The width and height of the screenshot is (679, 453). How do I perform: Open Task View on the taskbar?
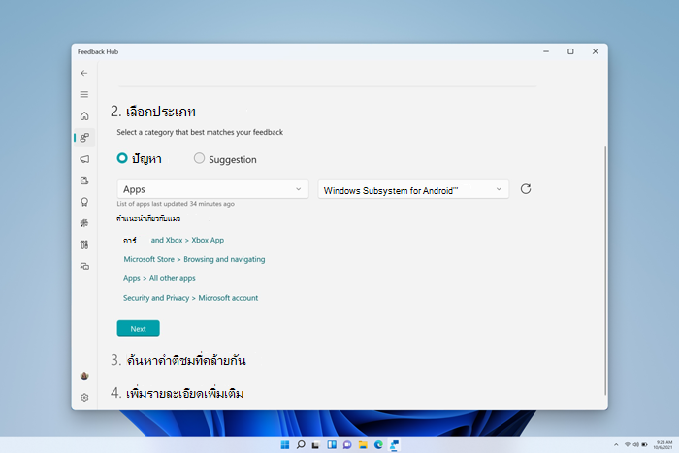tap(315, 445)
